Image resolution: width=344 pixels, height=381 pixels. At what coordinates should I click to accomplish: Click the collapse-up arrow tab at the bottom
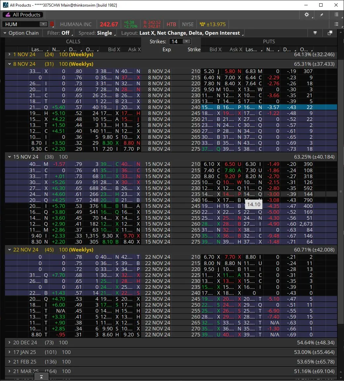[41, 377]
